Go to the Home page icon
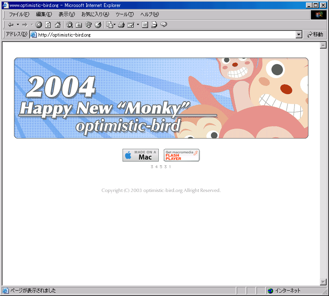329x296 pixels. [x=58, y=25]
